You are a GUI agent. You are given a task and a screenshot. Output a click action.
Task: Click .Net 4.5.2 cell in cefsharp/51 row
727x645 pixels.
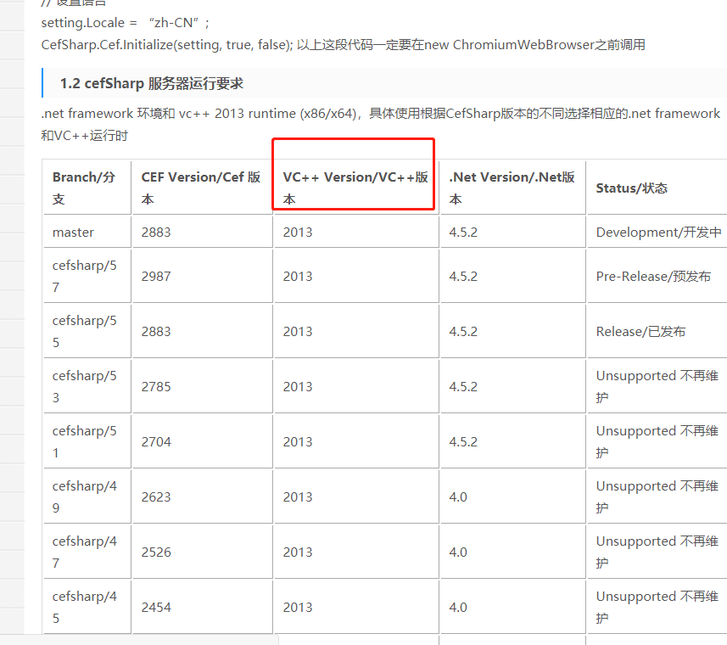click(512, 441)
